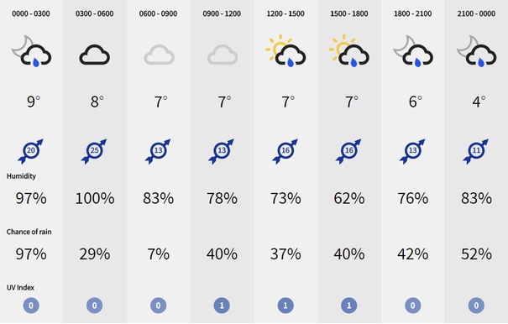Select the 0600 - 0900 time slot header
Image resolution: width=508 pixels, height=324 pixels.
click(x=158, y=13)
